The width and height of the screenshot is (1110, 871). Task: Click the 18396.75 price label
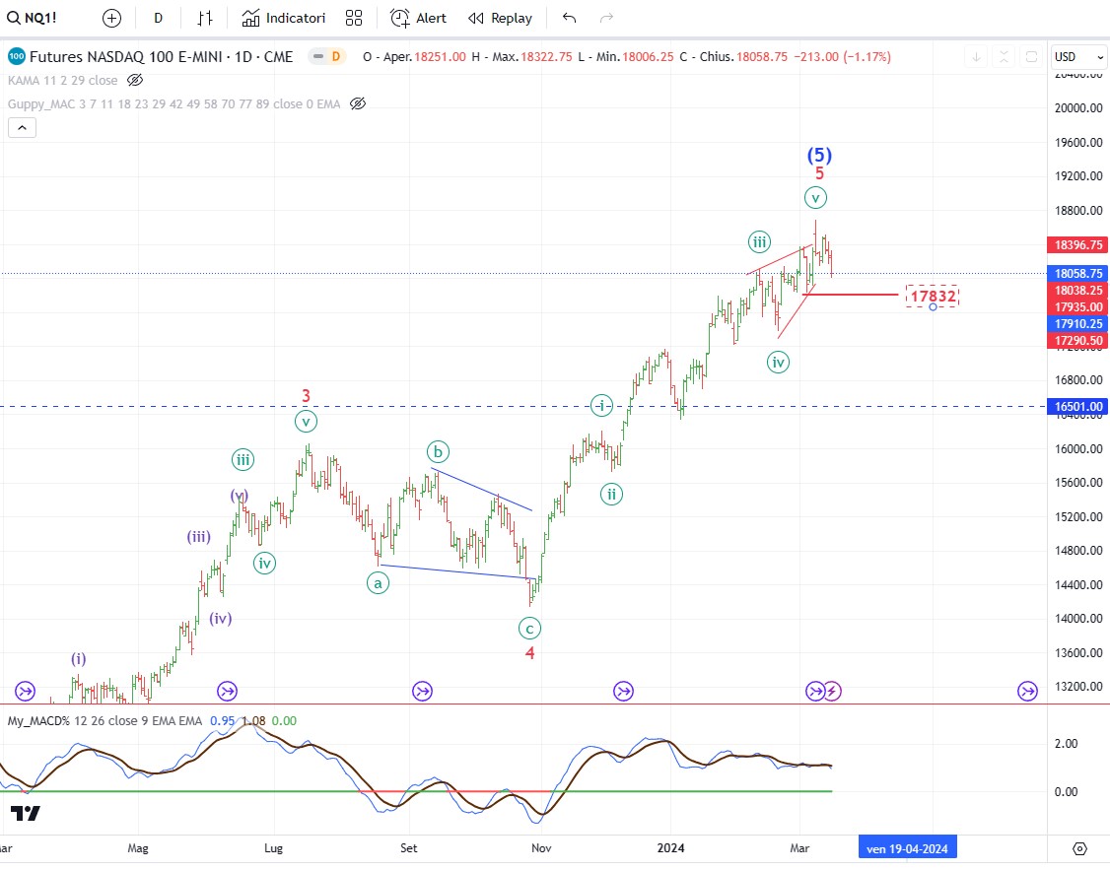(x=1078, y=244)
